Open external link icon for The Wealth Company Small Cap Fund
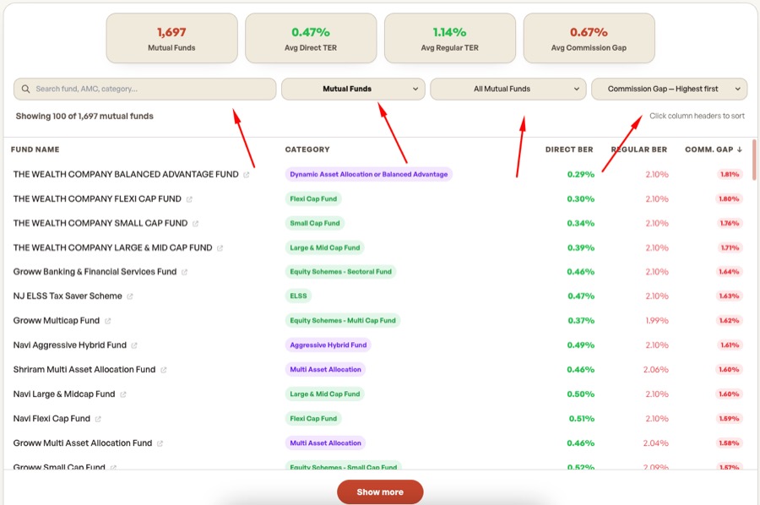The image size is (760, 505). (195, 224)
